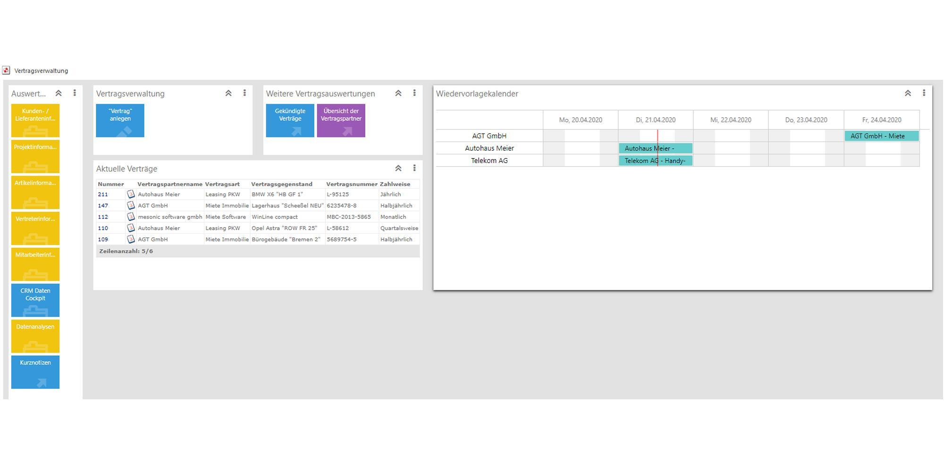
Task: Click the Zeilenanzahl: 5/6 footer
Action: pos(258,251)
